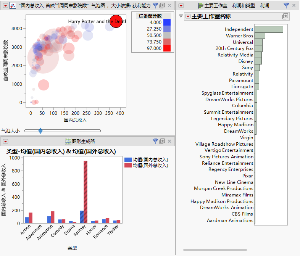Click the 首映当周周末影院数 y-axis title
This screenshot has height=256, width=300.
(6, 60)
